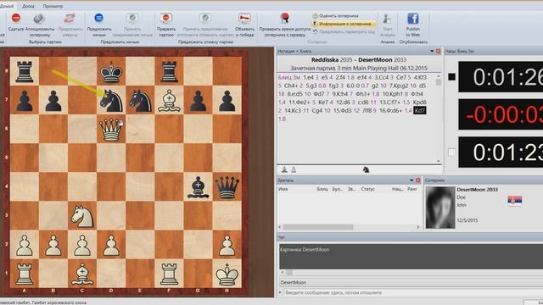
Task: Open the Нотация + Книга panel dropdown arrow
Action: (x=432, y=51)
